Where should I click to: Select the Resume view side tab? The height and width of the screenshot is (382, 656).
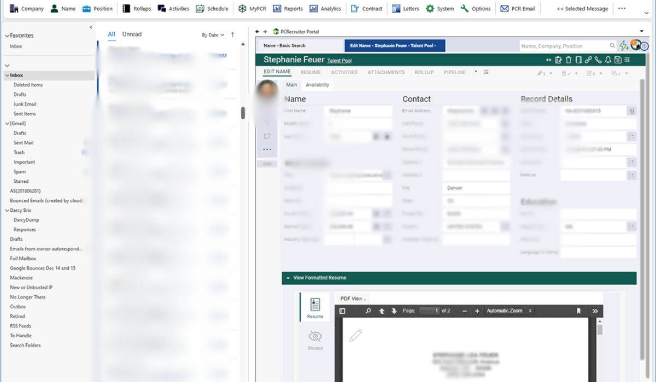[315, 308]
